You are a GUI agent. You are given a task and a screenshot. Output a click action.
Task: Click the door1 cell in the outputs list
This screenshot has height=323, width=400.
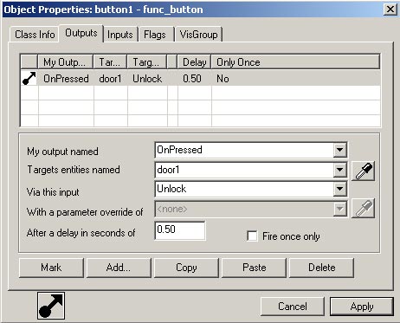(110, 79)
